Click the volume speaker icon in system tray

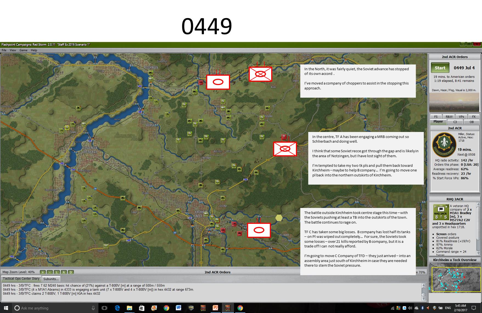[x=410, y=308]
